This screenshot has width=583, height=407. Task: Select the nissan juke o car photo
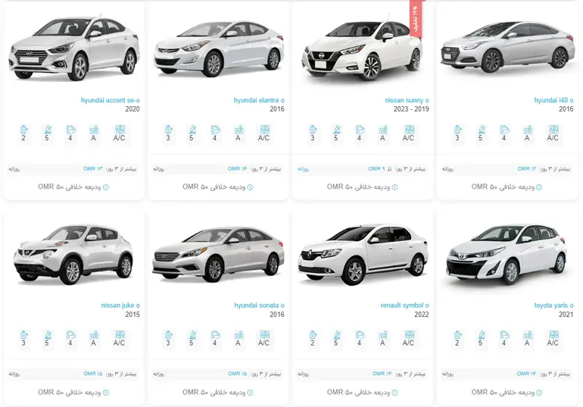(x=73, y=254)
